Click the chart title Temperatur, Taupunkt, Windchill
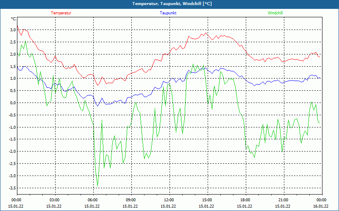Screen dimensions: 339x211 tap(172, 4)
